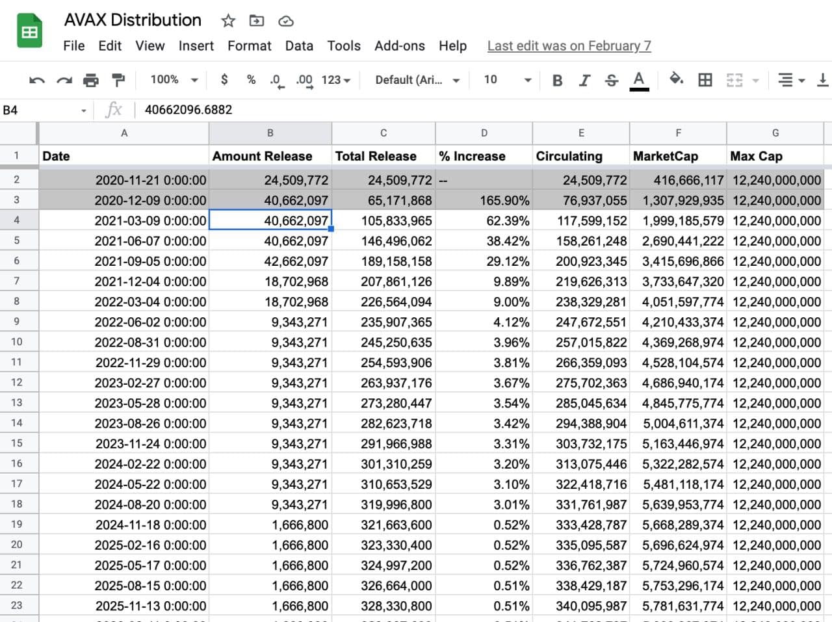This screenshot has height=622, width=832.
Task: Open the font size 10 dropdown
Action: click(508, 80)
